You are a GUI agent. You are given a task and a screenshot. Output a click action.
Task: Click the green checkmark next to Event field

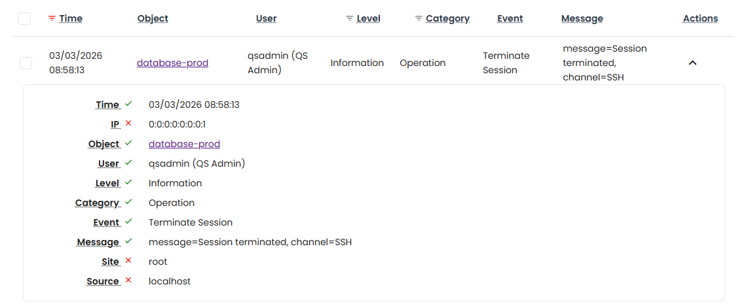(128, 222)
